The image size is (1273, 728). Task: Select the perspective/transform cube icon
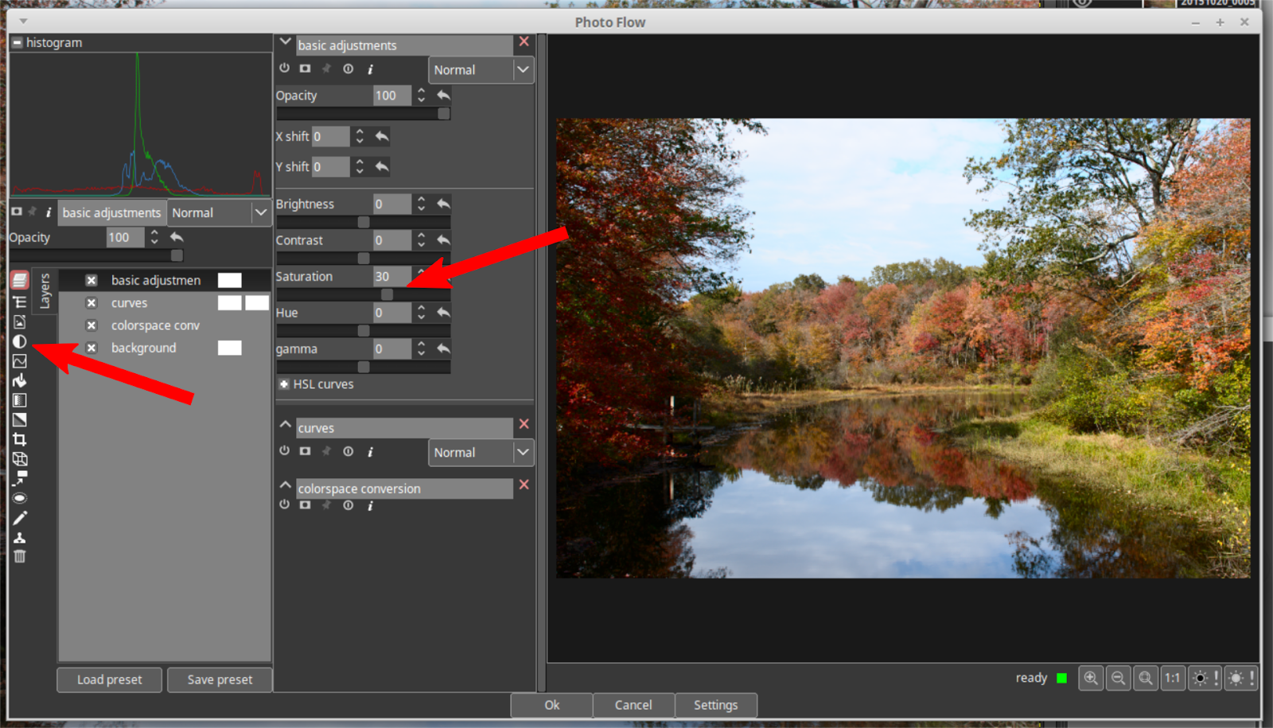tap(20, 459)
